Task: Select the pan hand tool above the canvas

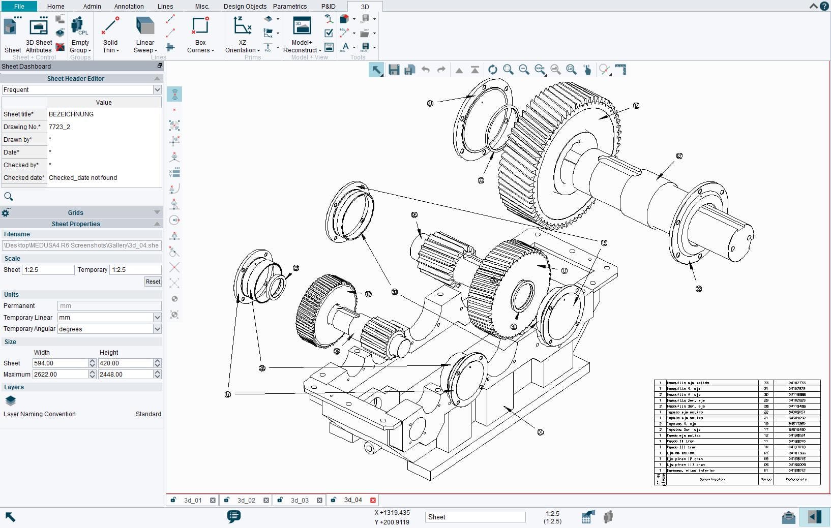Action: coord(587,70)
